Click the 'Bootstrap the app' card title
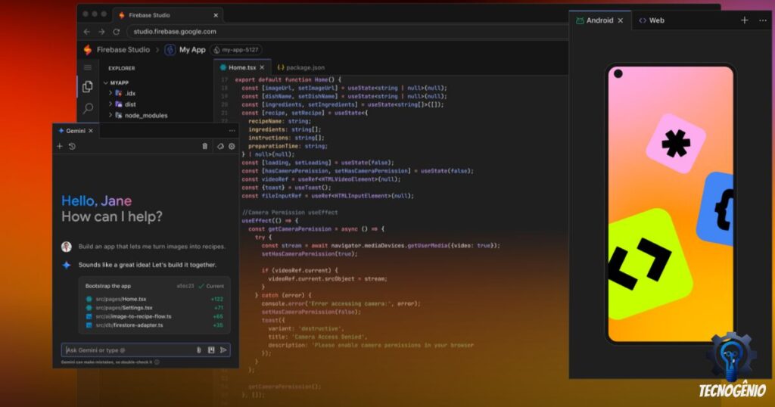This screenshot has height=407, width=775. (107, 286)
